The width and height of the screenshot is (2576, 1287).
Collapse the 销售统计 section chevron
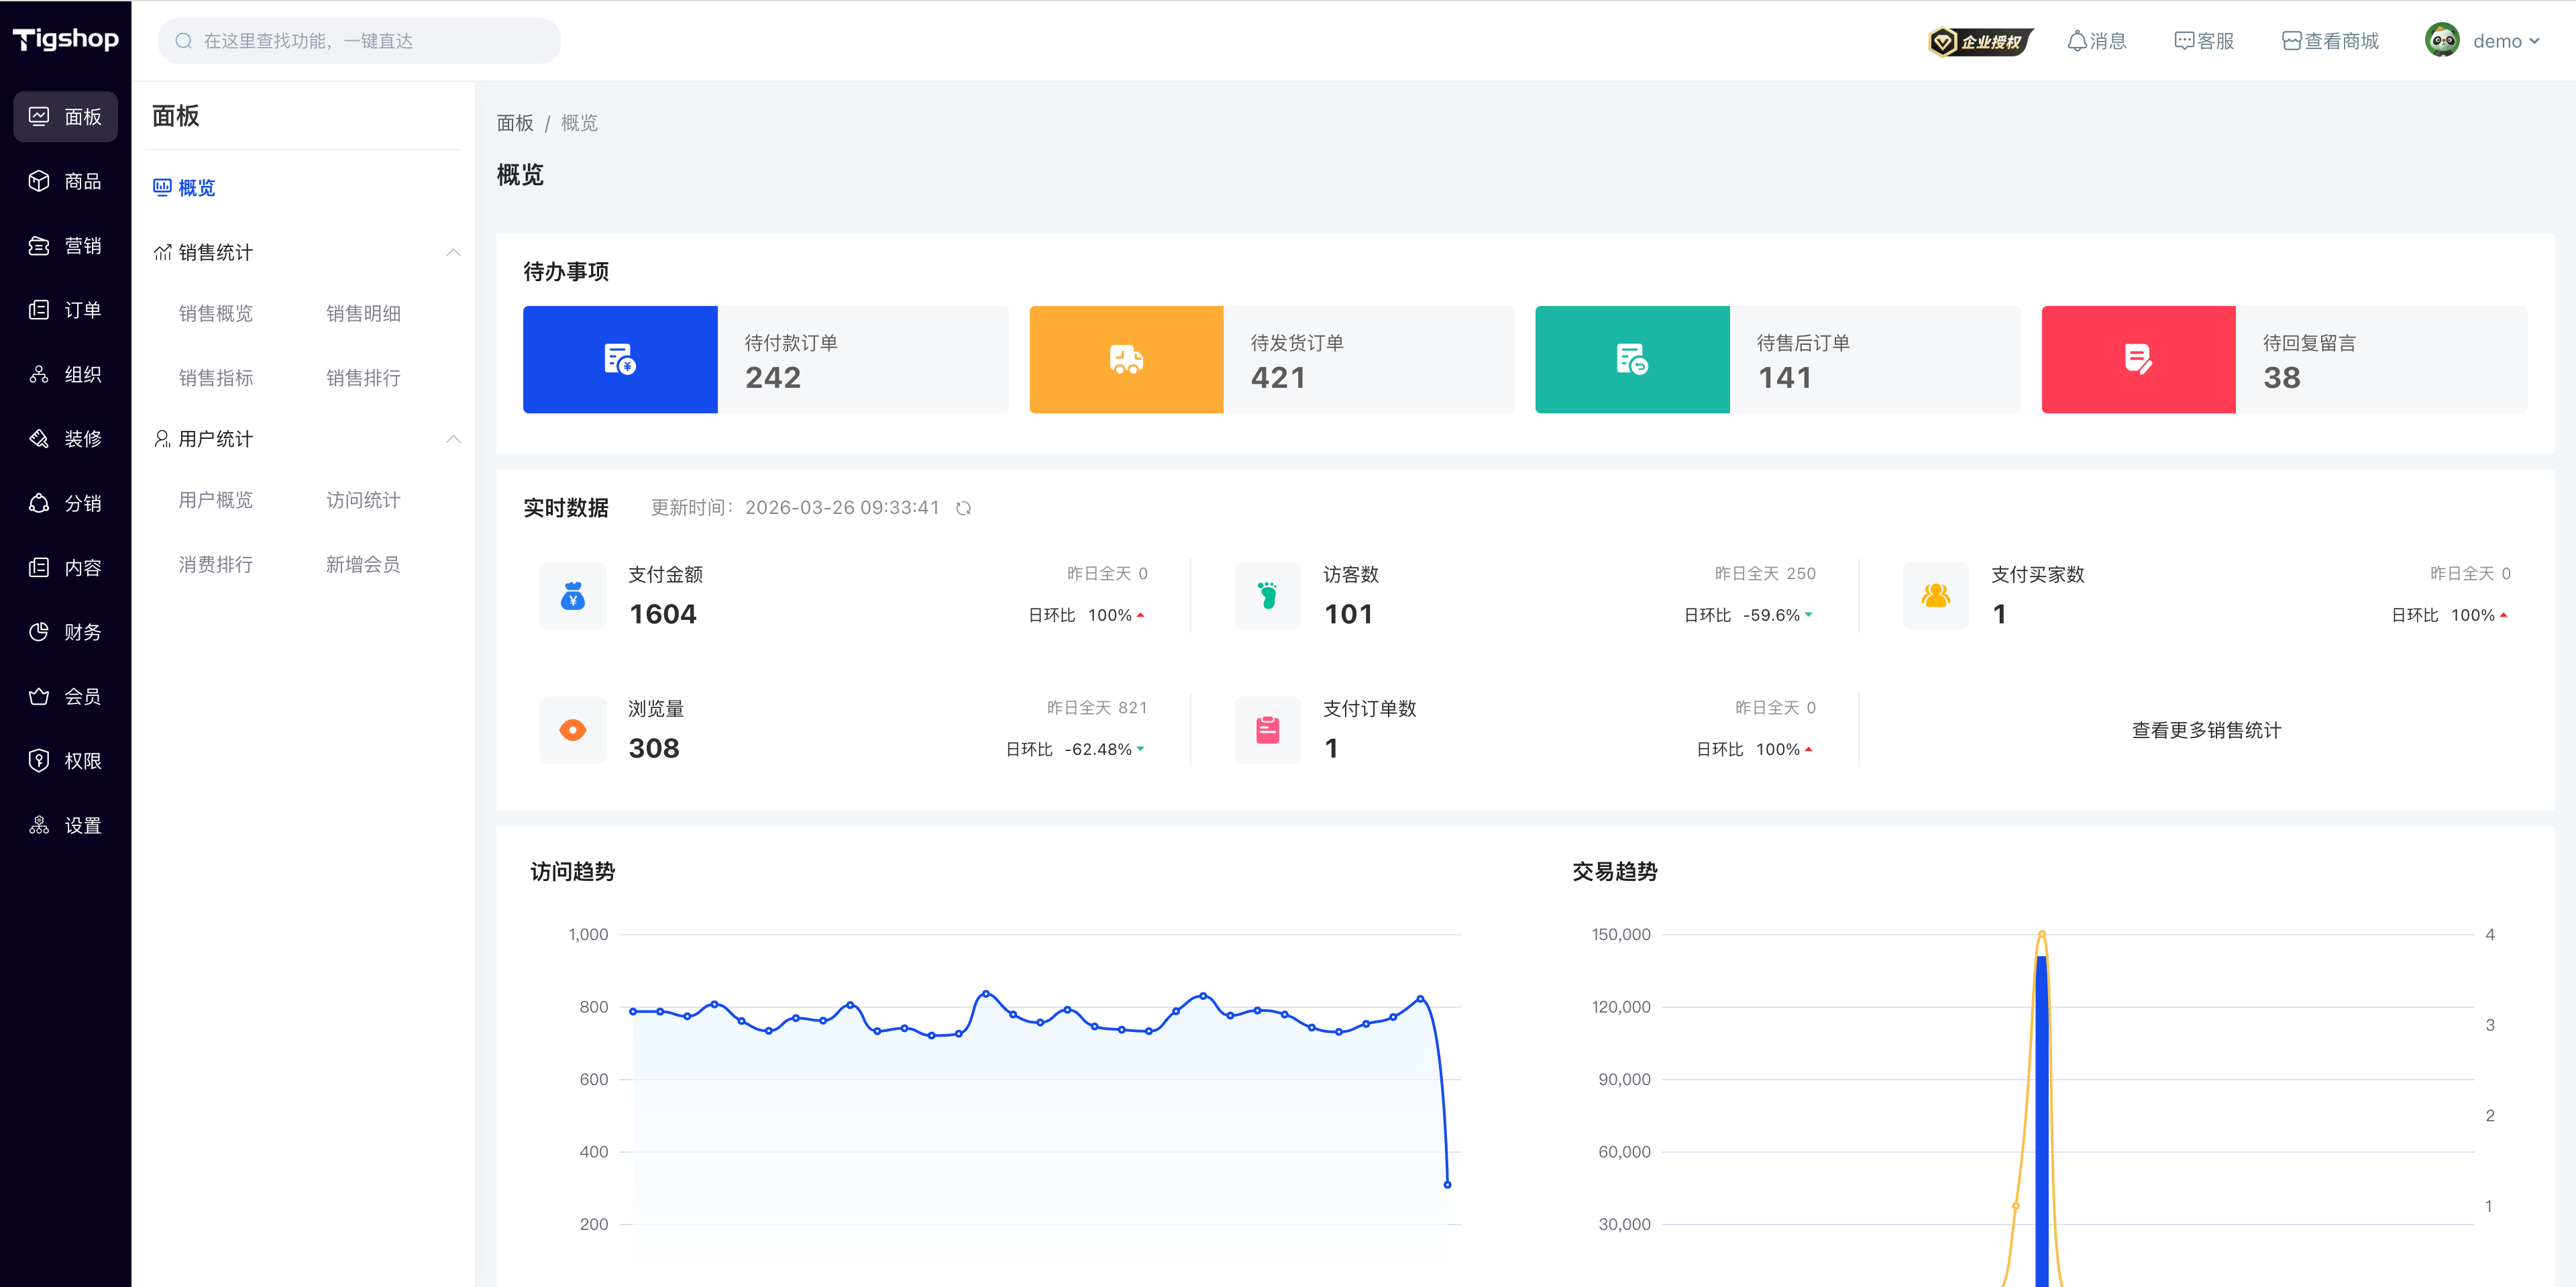[x=453, y=252]
